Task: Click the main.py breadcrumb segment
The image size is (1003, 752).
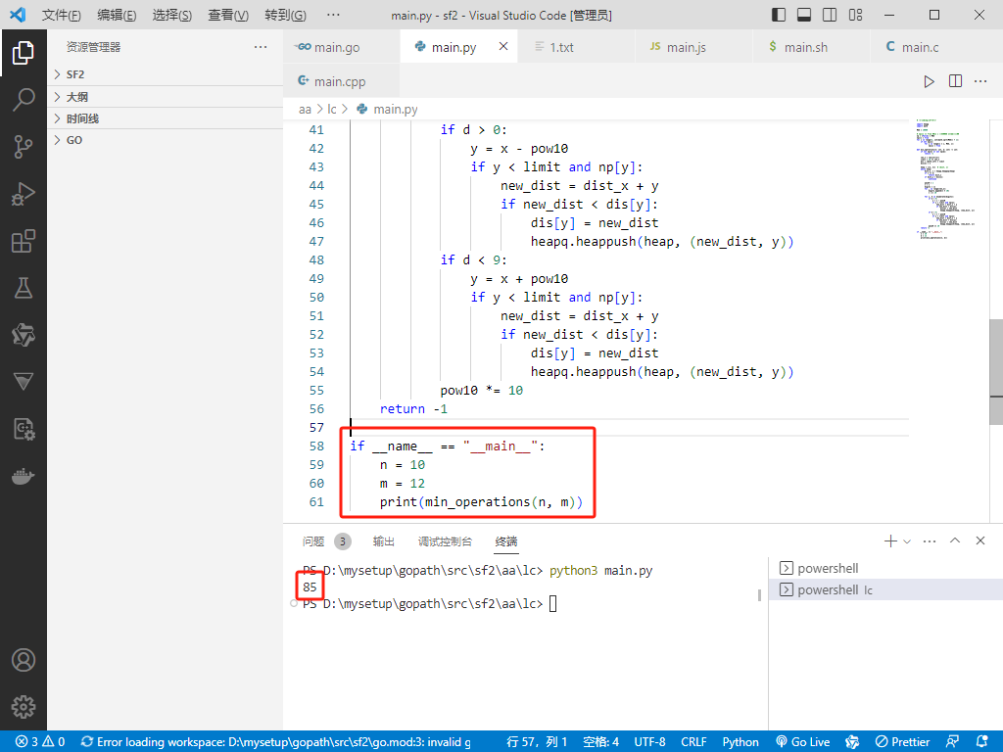Action: (x=388, y=110)
